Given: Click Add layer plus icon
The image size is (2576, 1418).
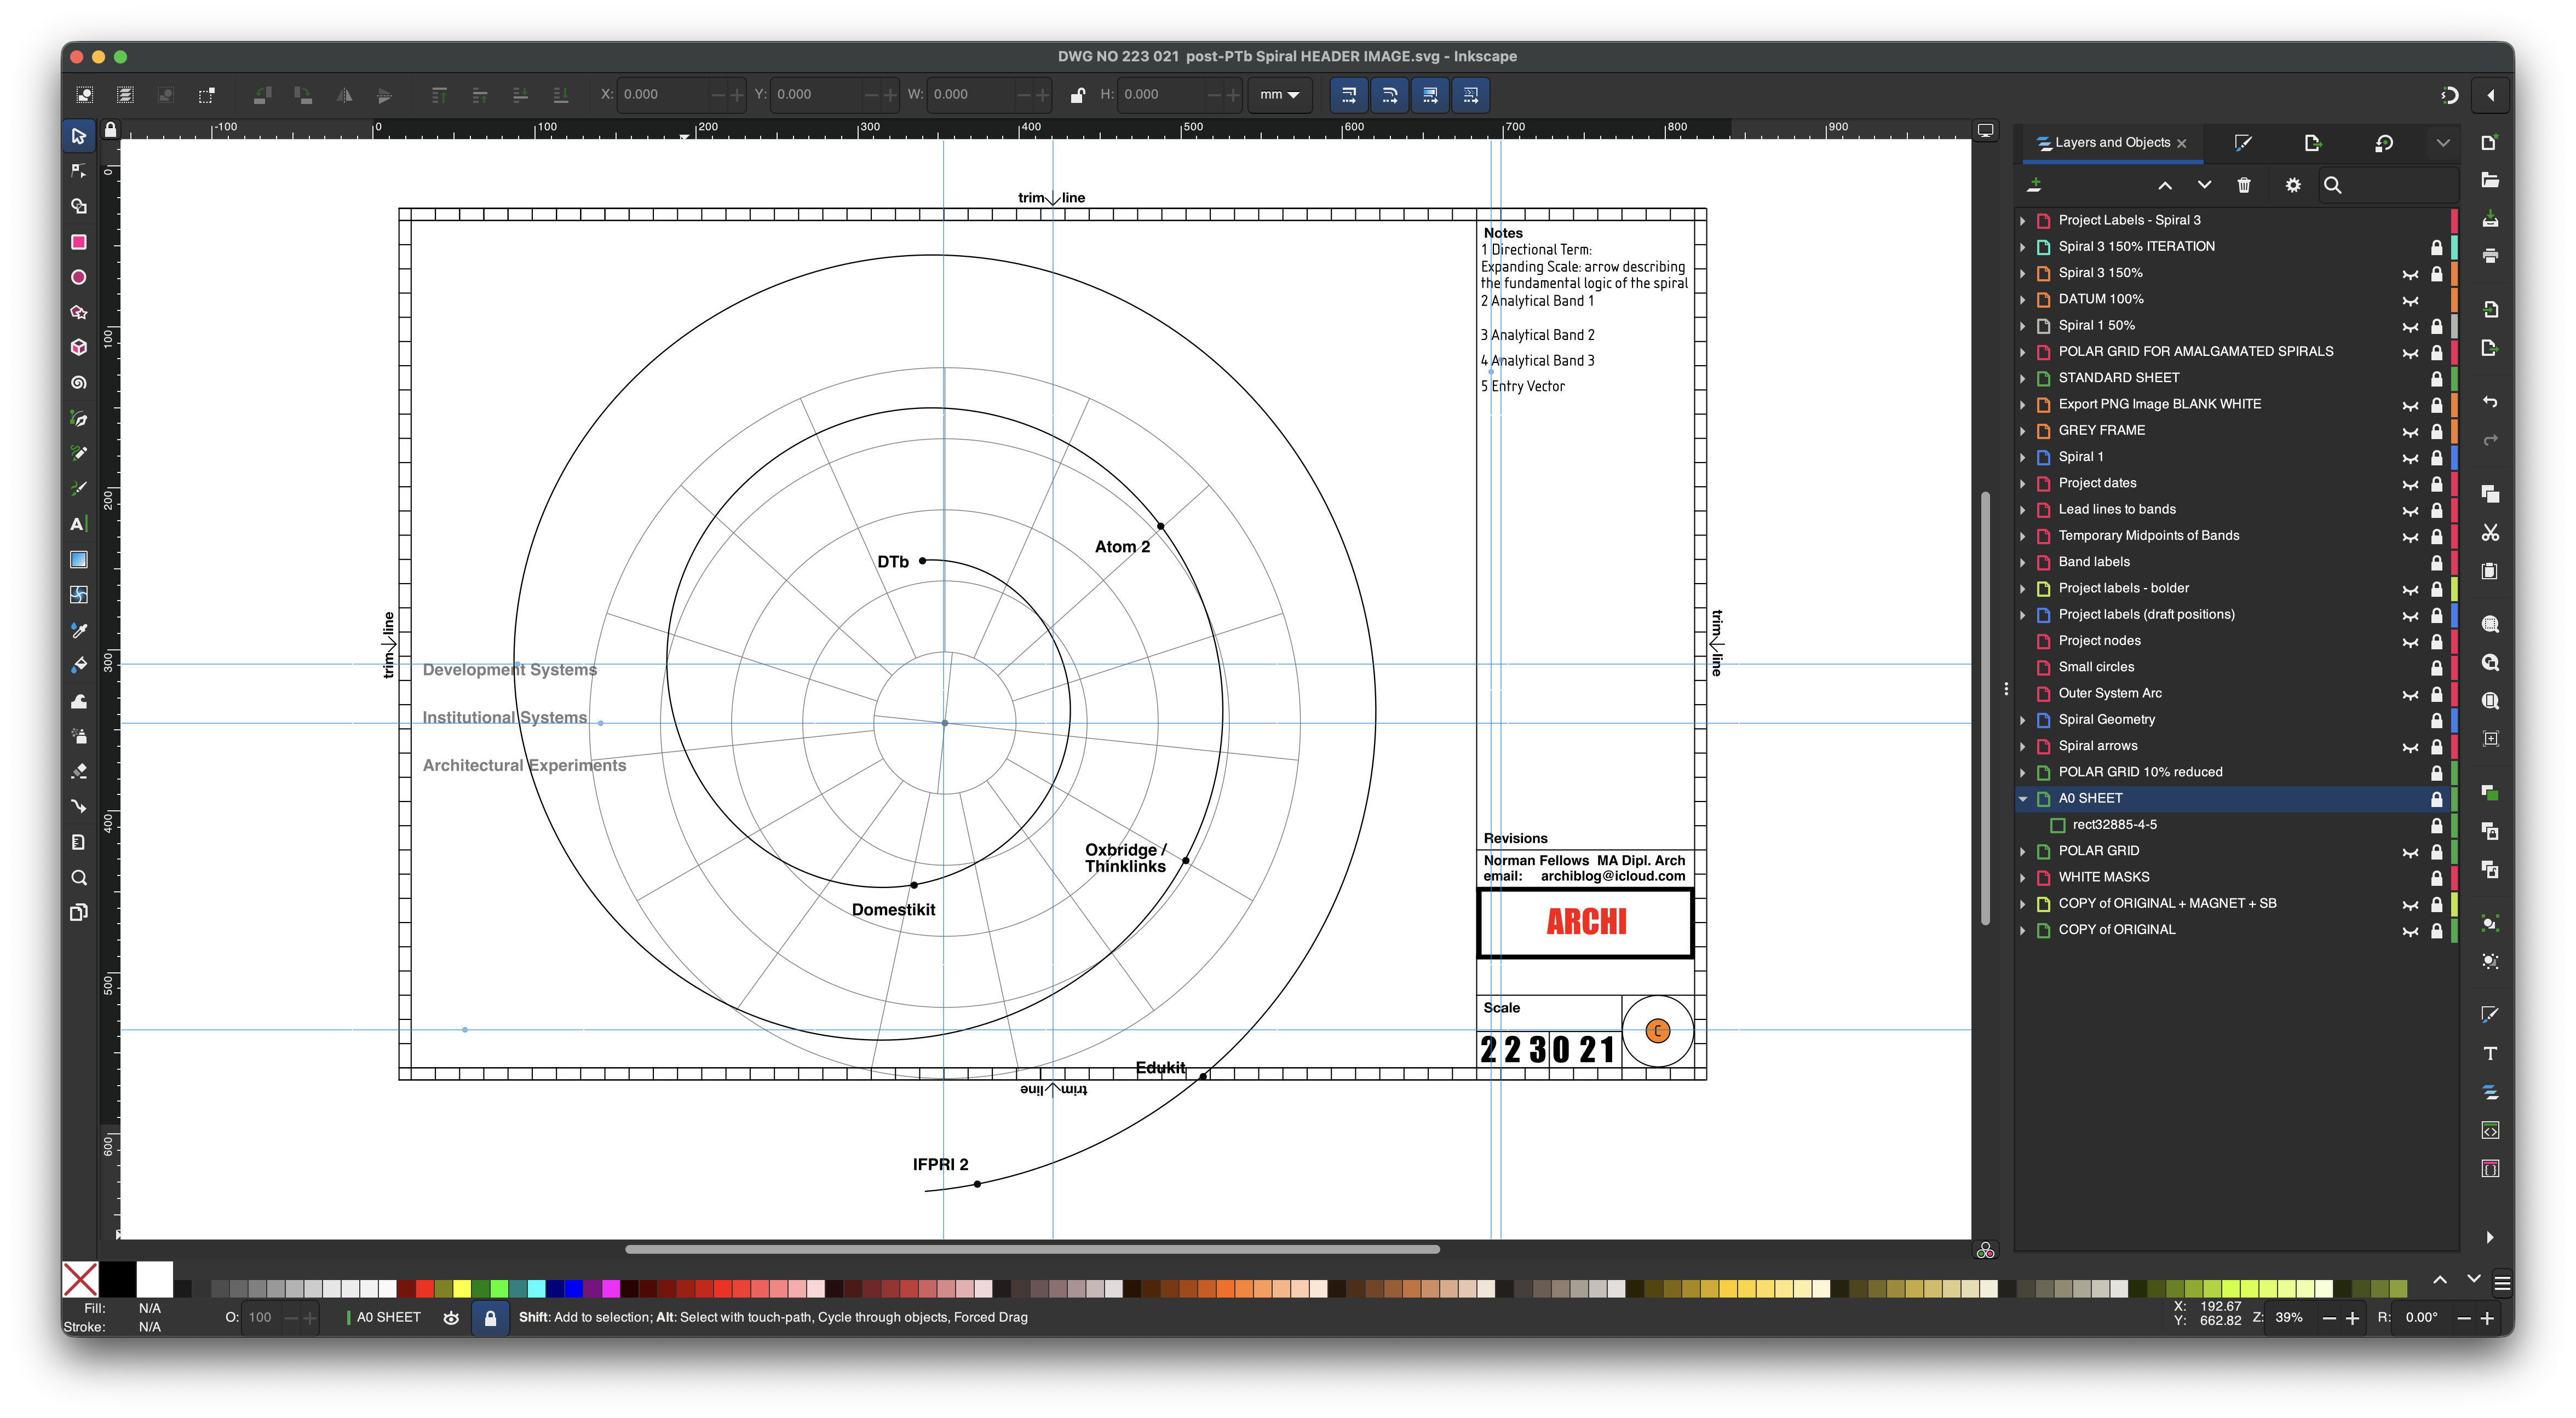Looking at the screenshot, I should point(2034,185).
